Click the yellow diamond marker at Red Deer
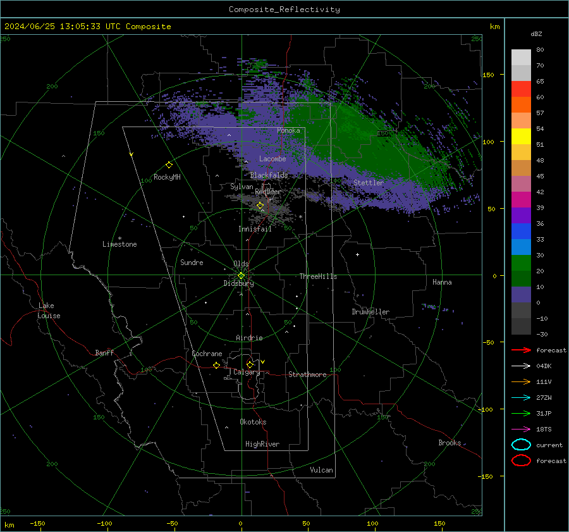Viewport: 569px width, 532px height. pyautogui.click(x=260, y=206)
